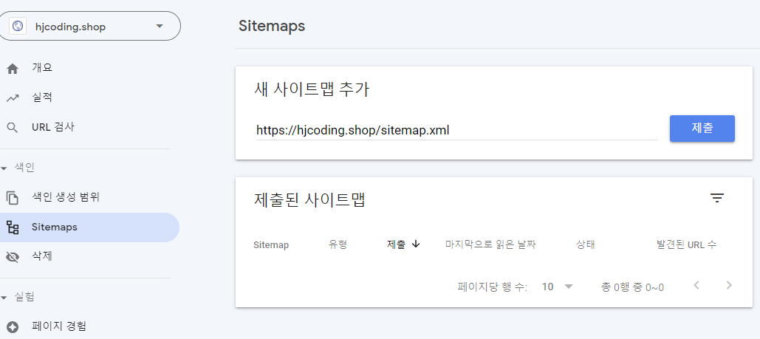
Task: Click the Sitemaps page heading
Action: 272,26
